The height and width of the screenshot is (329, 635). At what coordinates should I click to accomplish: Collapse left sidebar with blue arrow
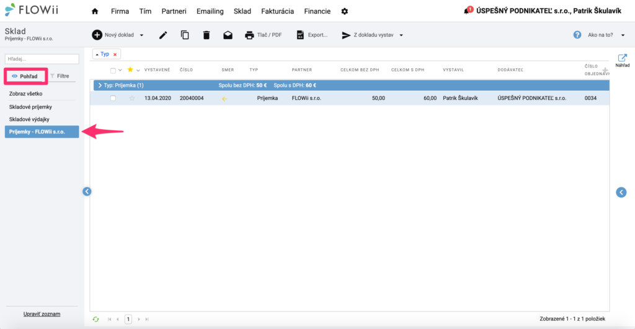(x=87, y=192)
